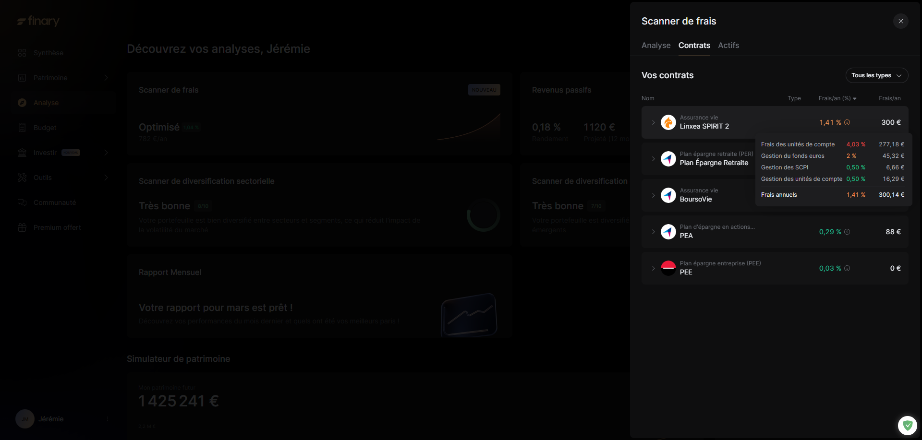Open the Tous les types dropdown
Image resolution: width=922 pixels, height=440 pixels.
point(876,75)
